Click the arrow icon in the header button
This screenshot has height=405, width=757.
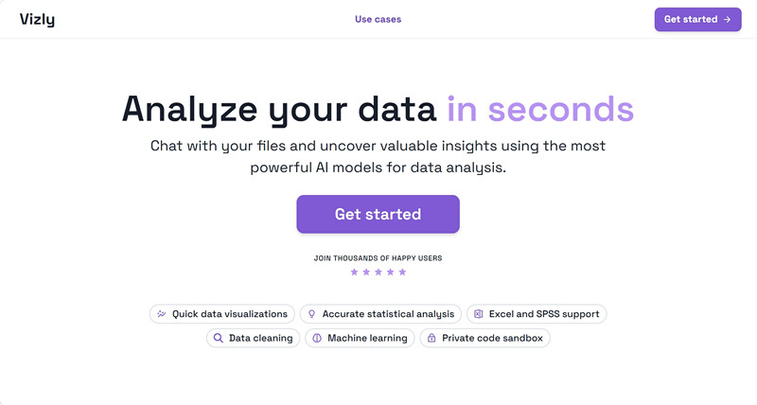(x=727, y=19)
